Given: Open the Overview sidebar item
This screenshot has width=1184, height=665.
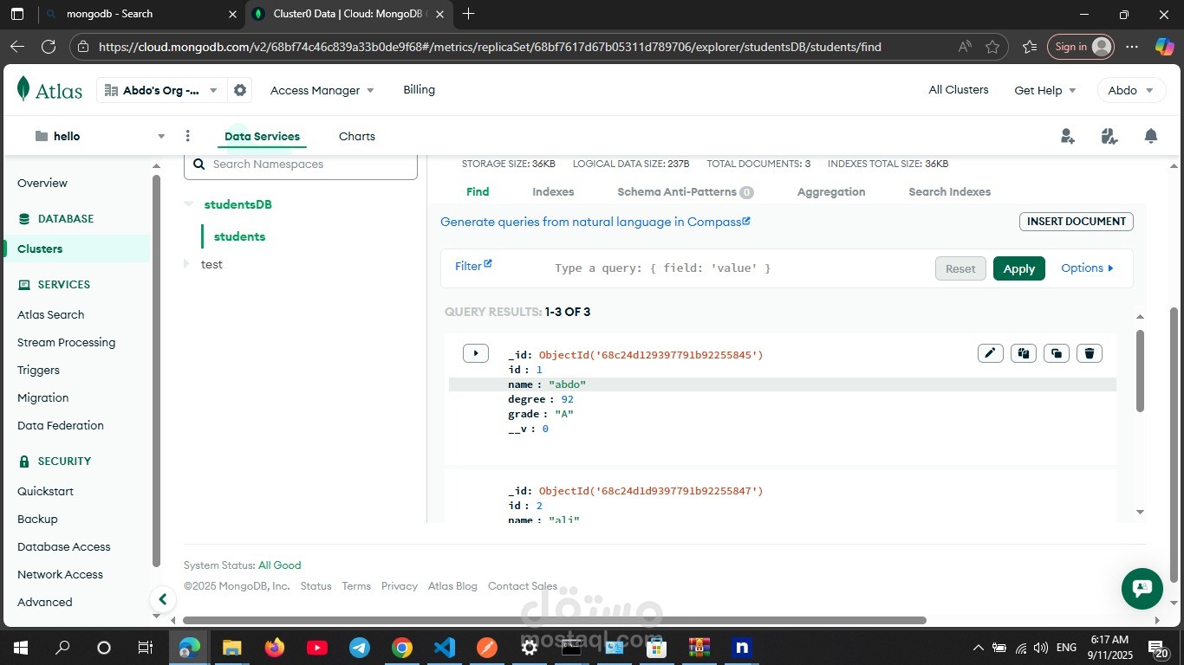Looking at the screenshot, I should click(42, 183).
